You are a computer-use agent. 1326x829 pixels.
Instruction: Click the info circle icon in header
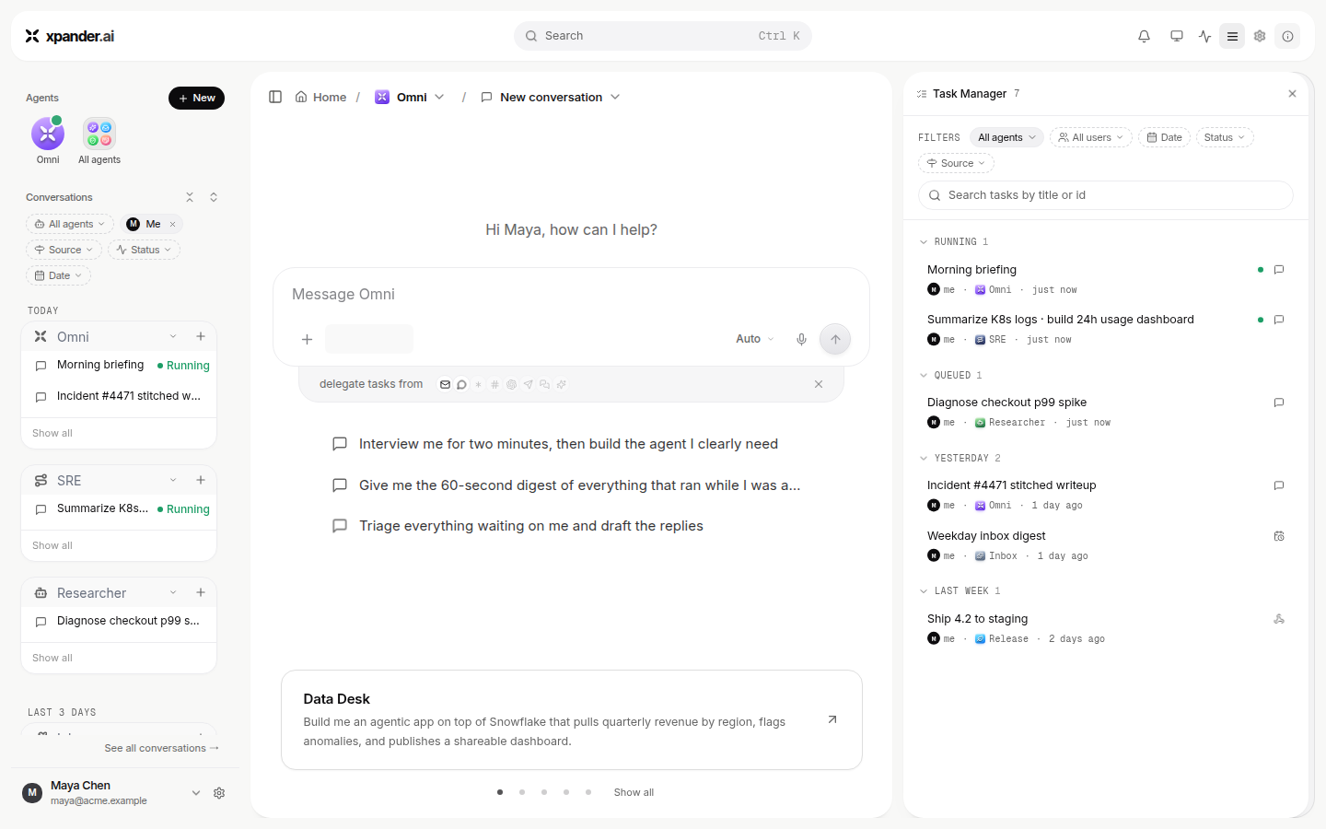pos(1287,36)
